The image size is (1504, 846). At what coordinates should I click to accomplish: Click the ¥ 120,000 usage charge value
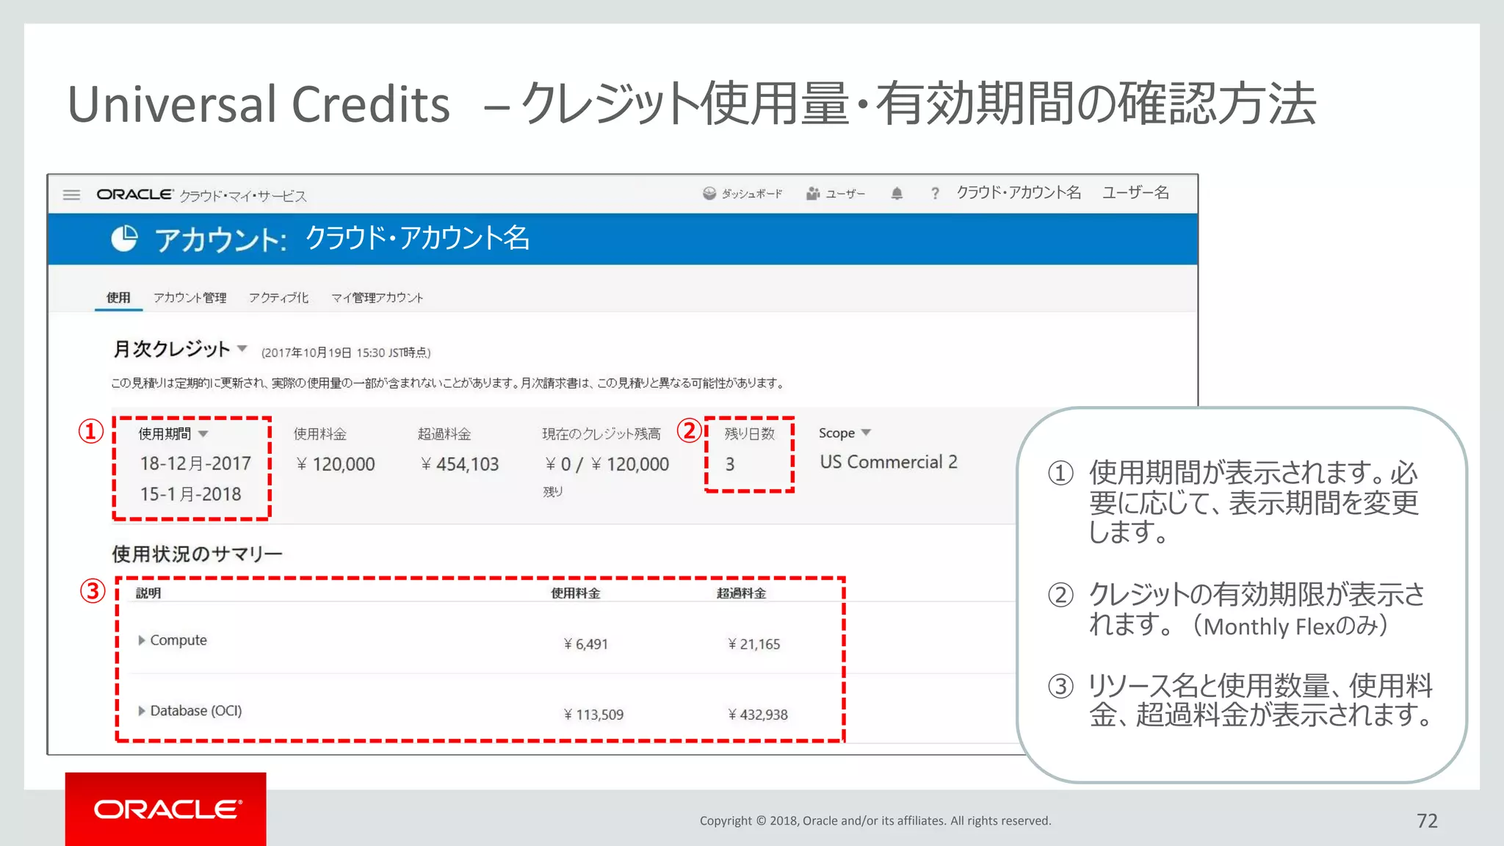click(336, 464)
